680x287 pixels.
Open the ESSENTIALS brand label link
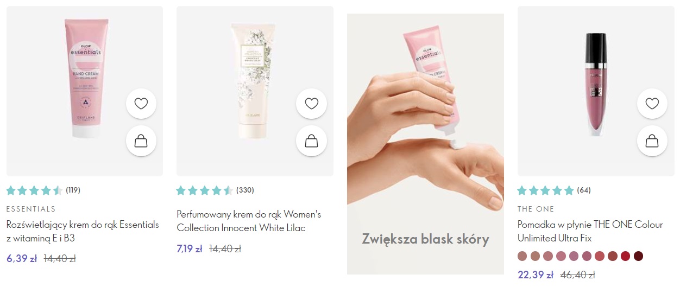[x=31, y=209]
